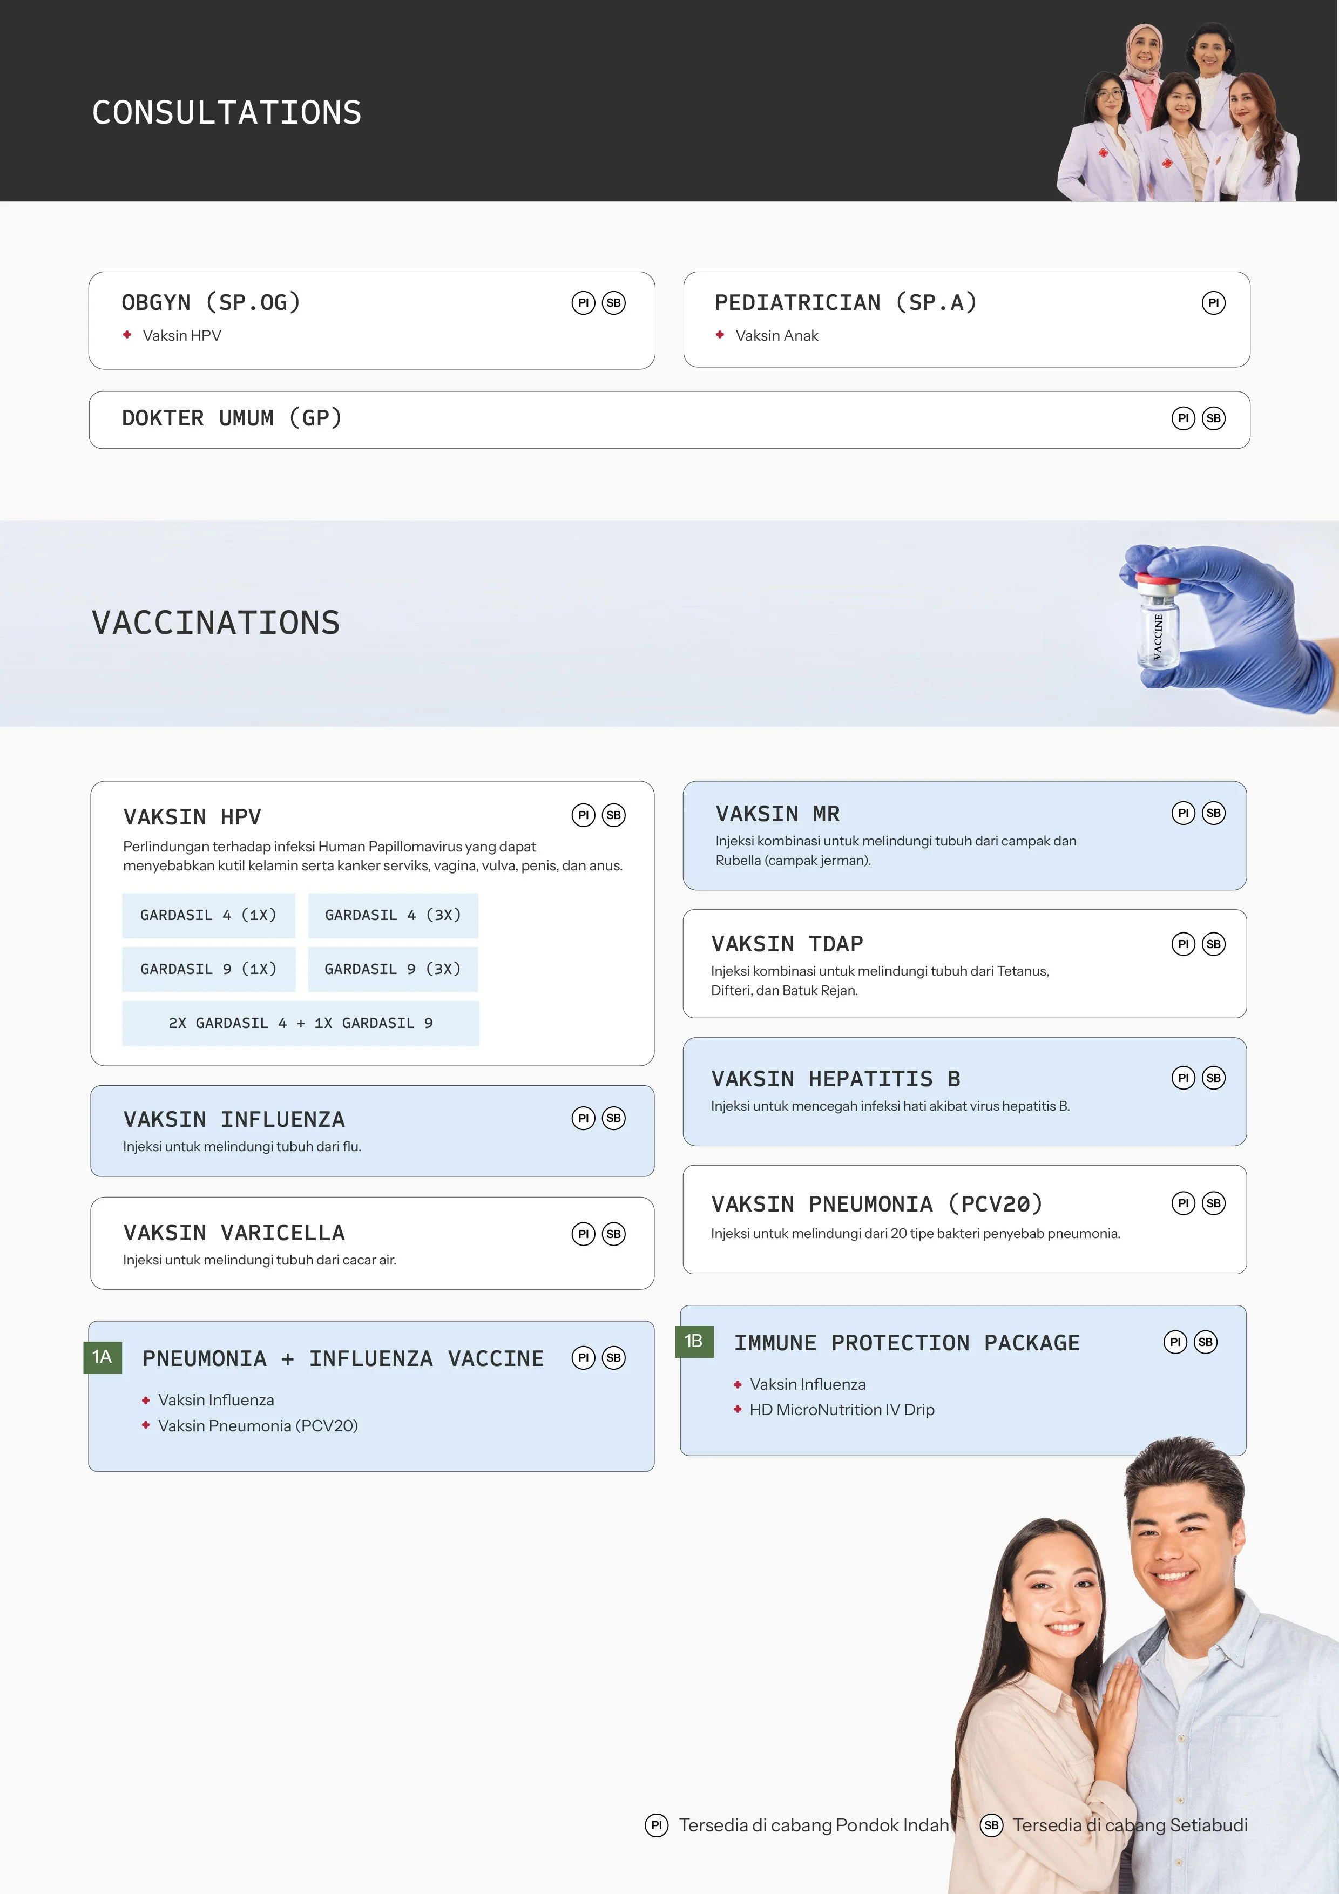
Task: Select 2X Gardasil 4 + 1X Gardasil 9
Action: (x=300, y=1023)
